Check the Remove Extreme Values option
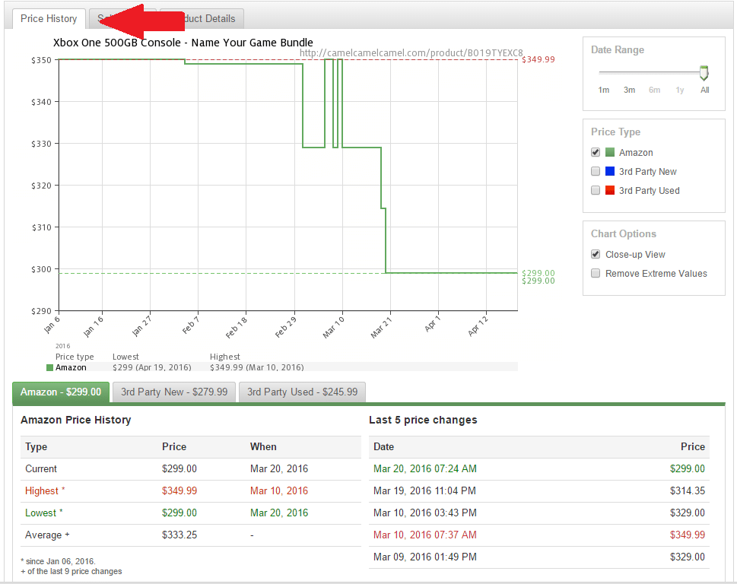The image size is (737, 584). pyautogui.click(x=596, y=273)
